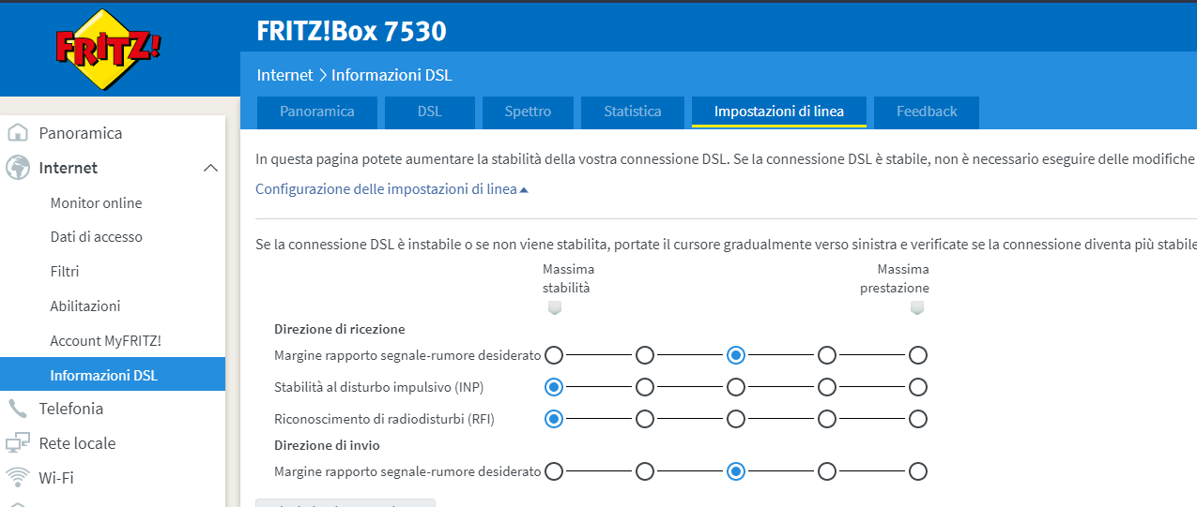
Task: Select the last RFI radio button
Action: (x=918, y=419)
